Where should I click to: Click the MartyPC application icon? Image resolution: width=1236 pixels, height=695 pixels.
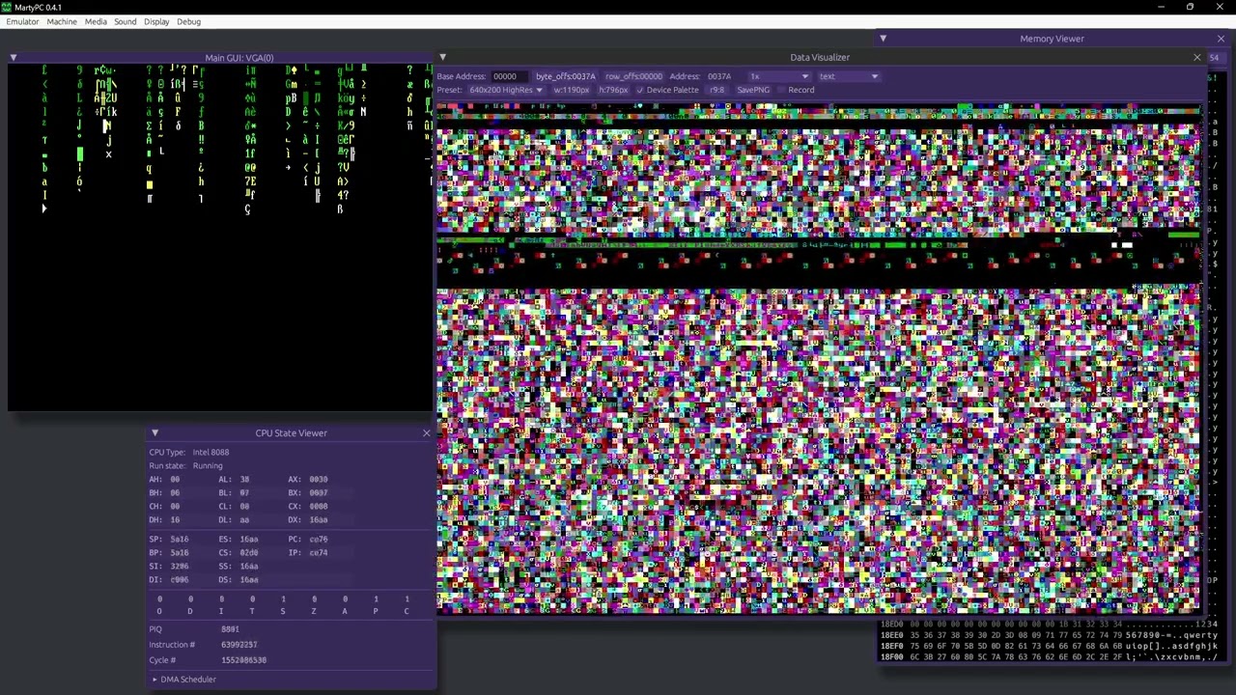7,7
